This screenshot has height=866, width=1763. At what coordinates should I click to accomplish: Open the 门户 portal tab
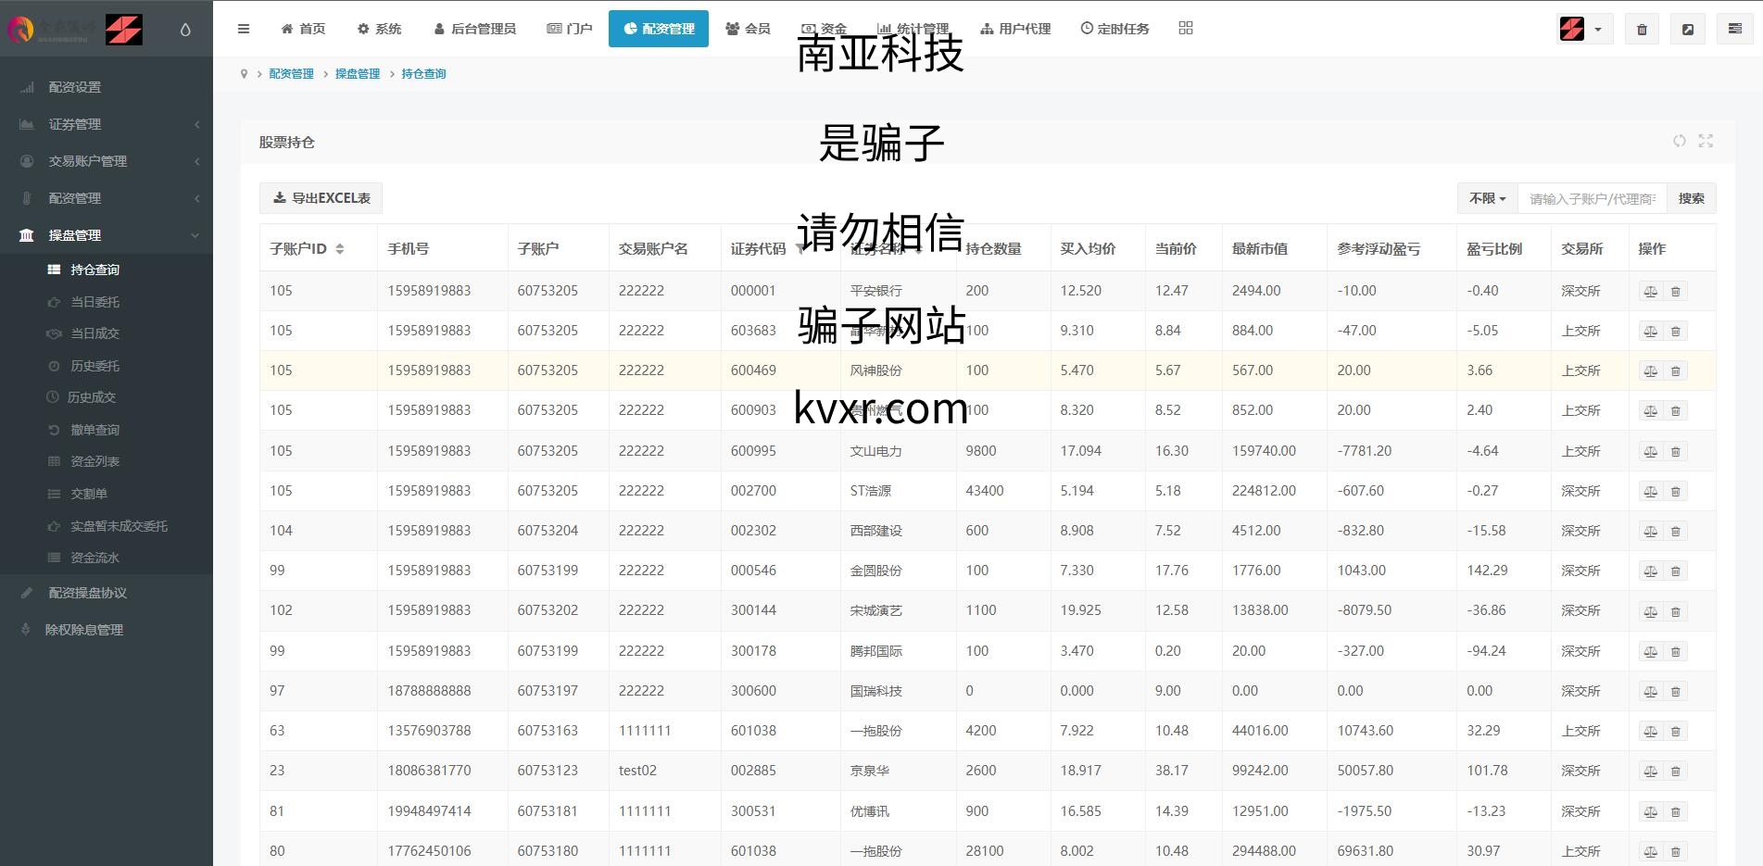(570, 29)
